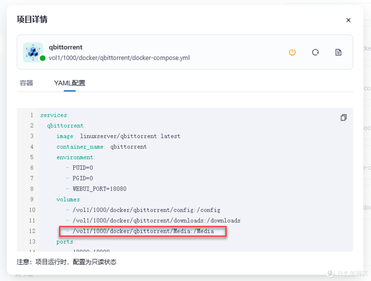Screen dimensions: 371x281
Task: Switch to the 容器 tab
Action: [26, 83]
